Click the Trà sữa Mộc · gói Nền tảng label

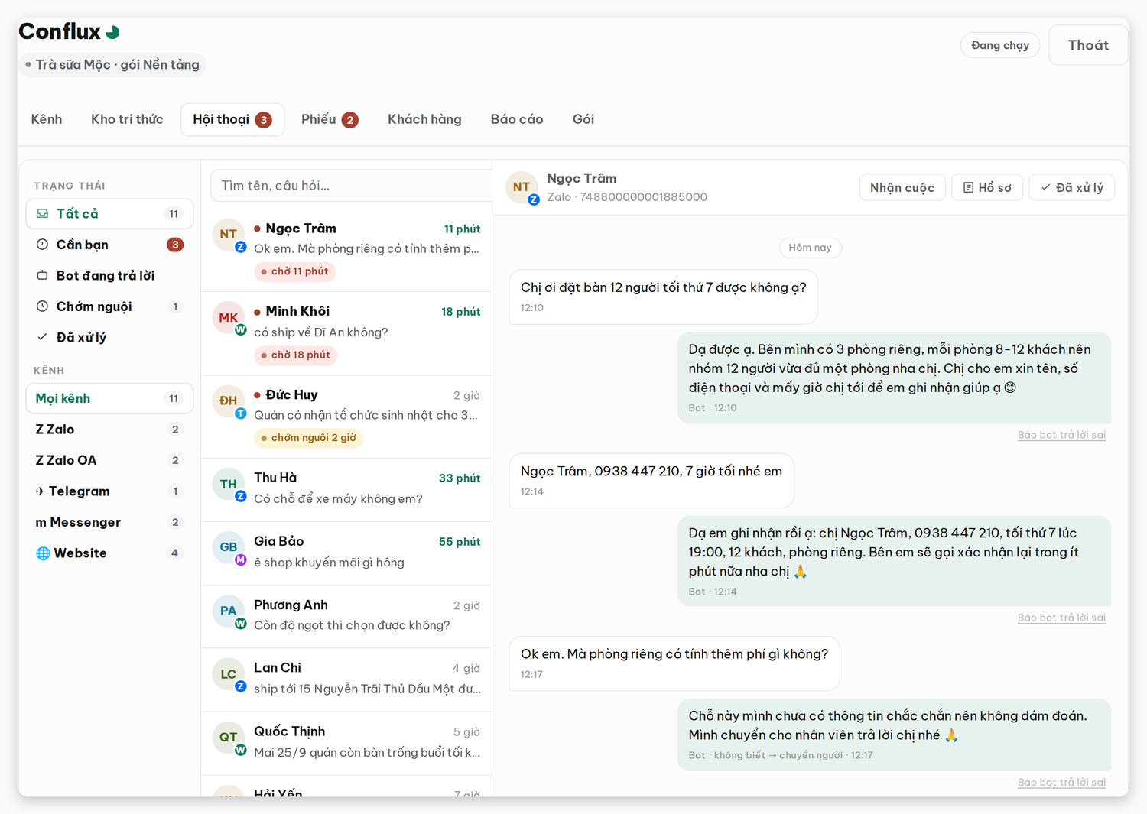[x=112, y=65]
